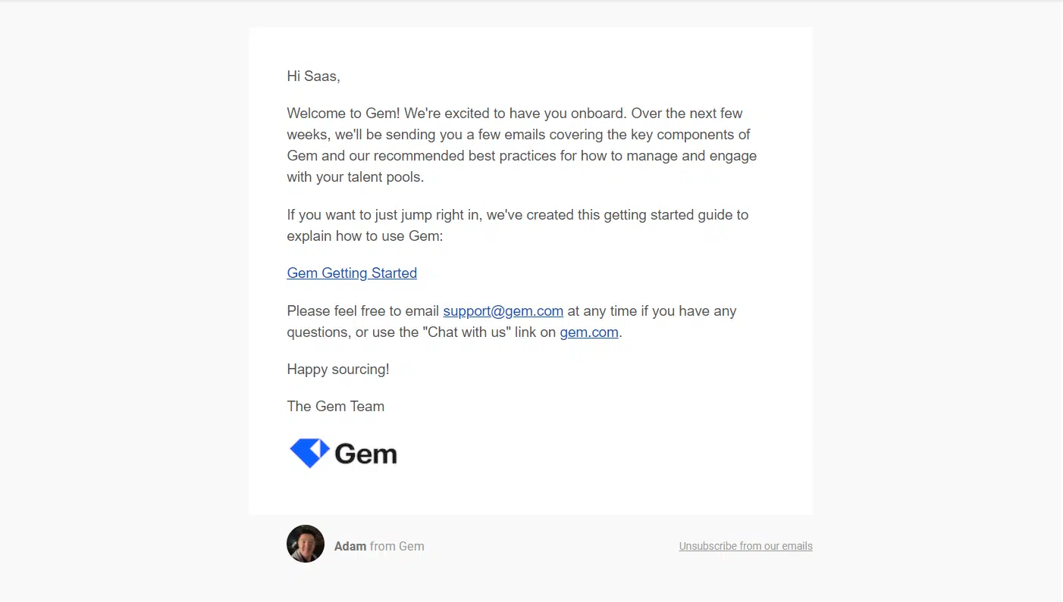Open the Gem Getting Started guide link

[x=352, y=273]
